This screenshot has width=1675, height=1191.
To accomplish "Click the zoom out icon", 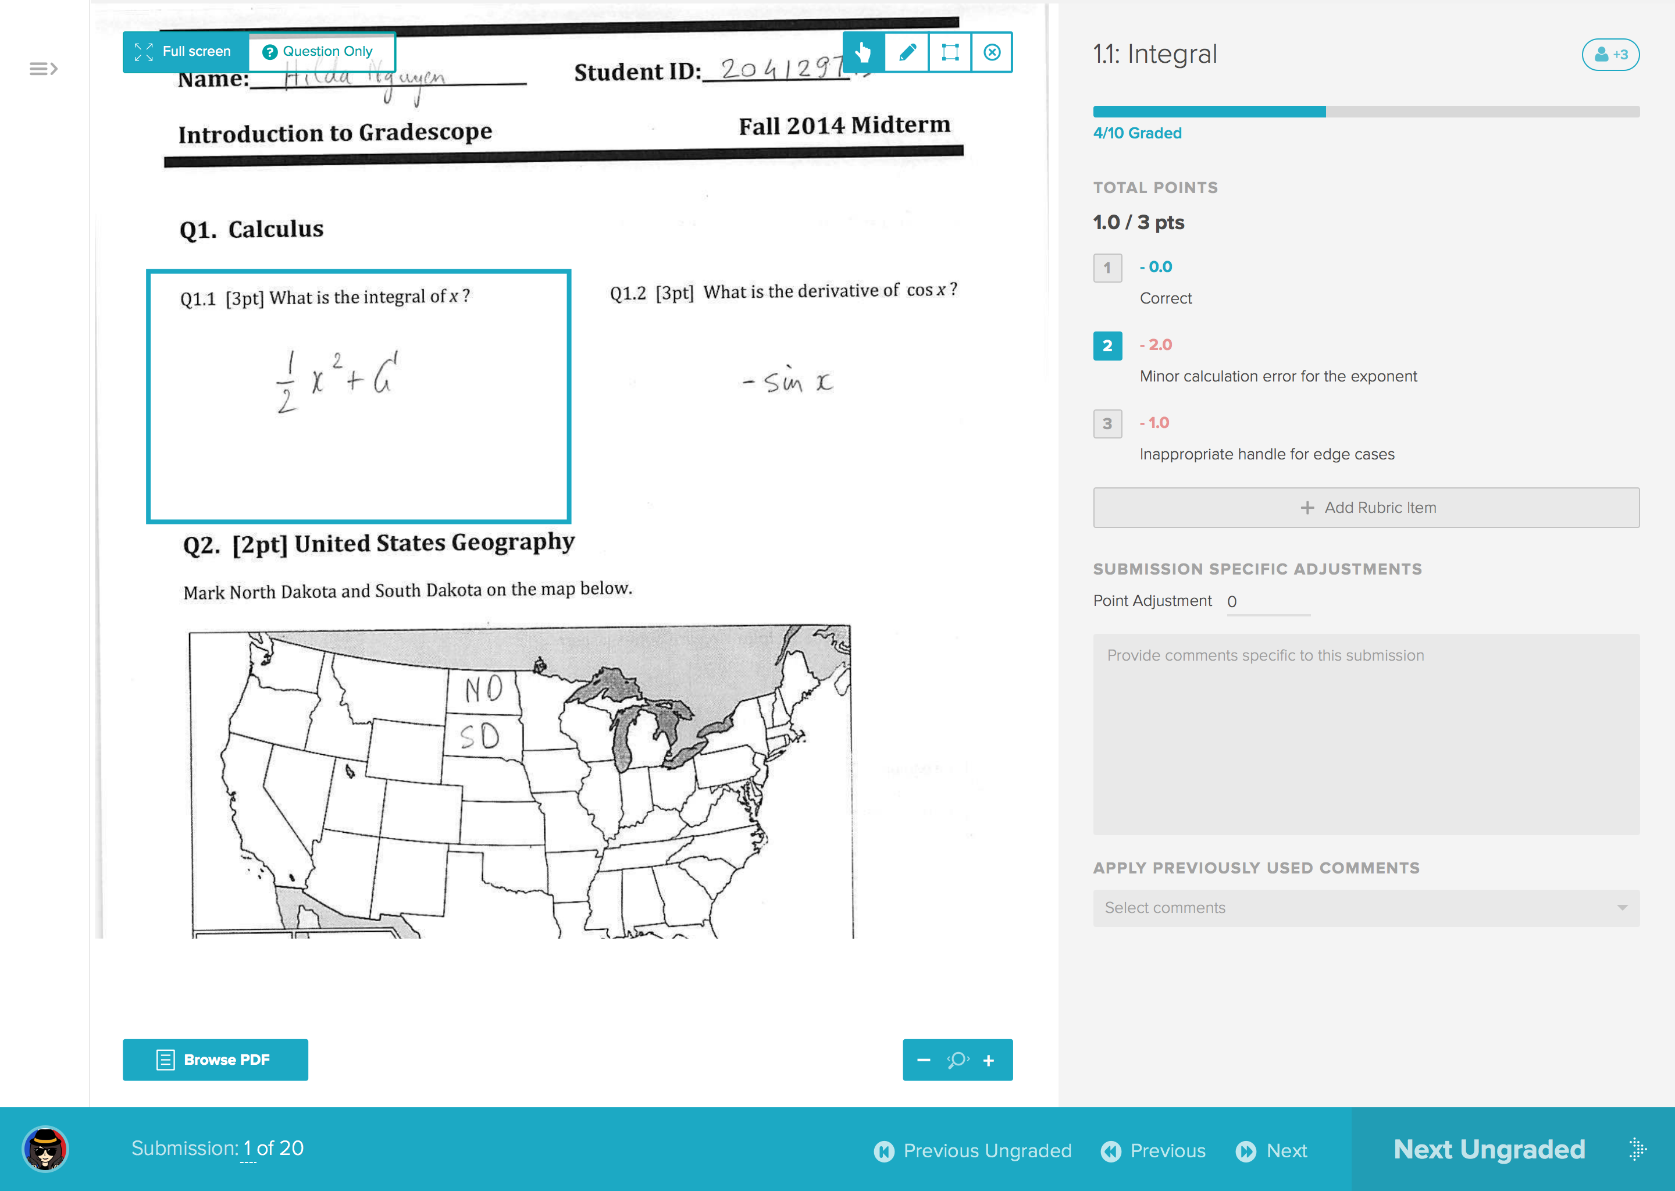I will click(925, 1060).
